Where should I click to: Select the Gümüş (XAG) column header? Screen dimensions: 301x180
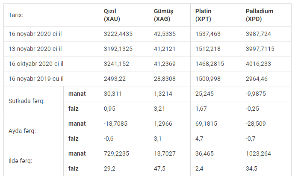tap(170, 15)
